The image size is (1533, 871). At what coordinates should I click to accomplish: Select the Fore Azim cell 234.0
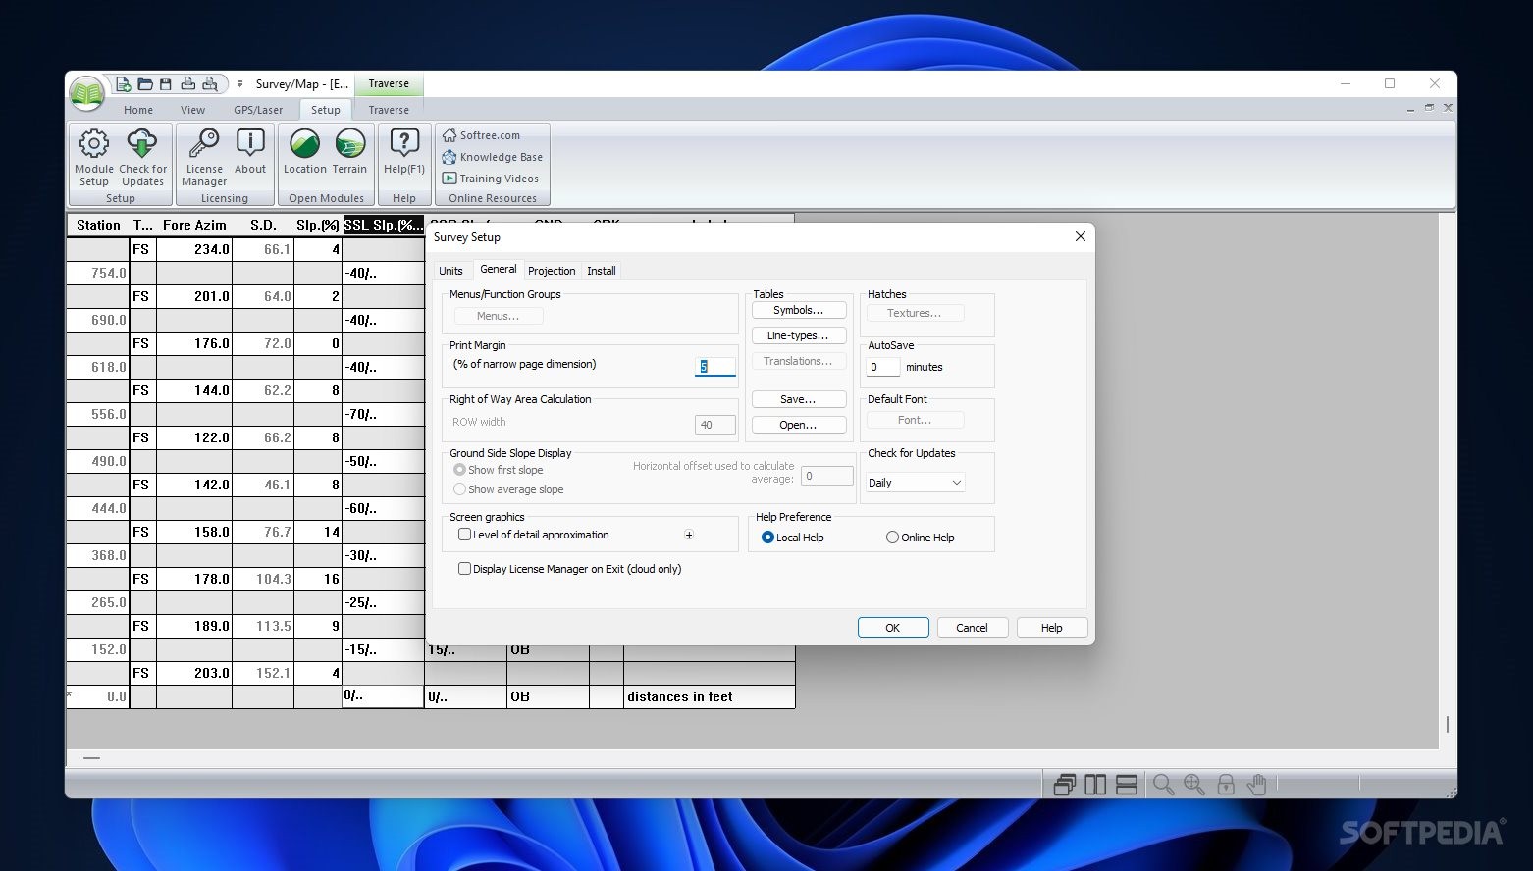click(194, 249)
